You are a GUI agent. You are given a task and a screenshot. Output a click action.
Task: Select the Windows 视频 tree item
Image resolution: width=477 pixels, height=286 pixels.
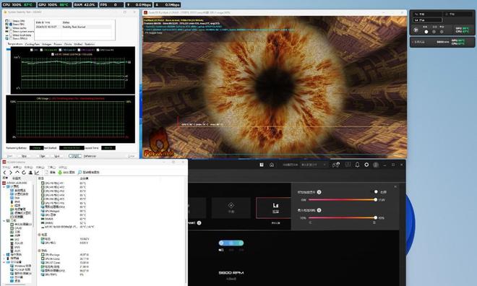point(20,266)
